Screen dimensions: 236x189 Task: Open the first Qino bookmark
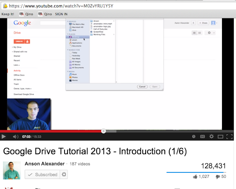click(26, 14)
